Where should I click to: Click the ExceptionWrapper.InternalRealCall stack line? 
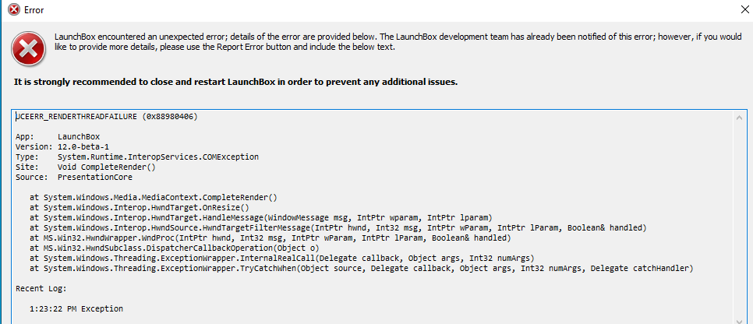(281, 259)
